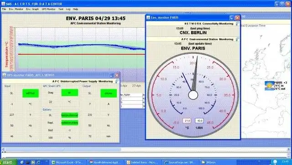Switch to SourceForge.net browser taskbar button
The height and width of the screenshot is (165, 292).
(x=181, y=162)
